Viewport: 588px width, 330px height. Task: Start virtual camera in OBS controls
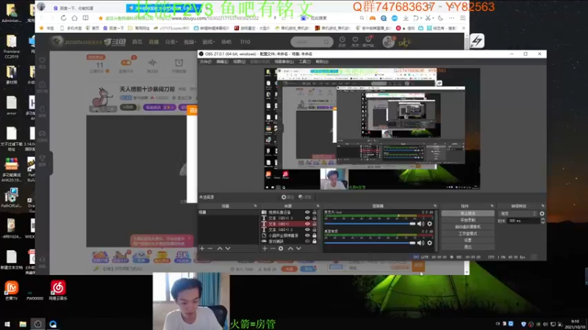(467, 227)
